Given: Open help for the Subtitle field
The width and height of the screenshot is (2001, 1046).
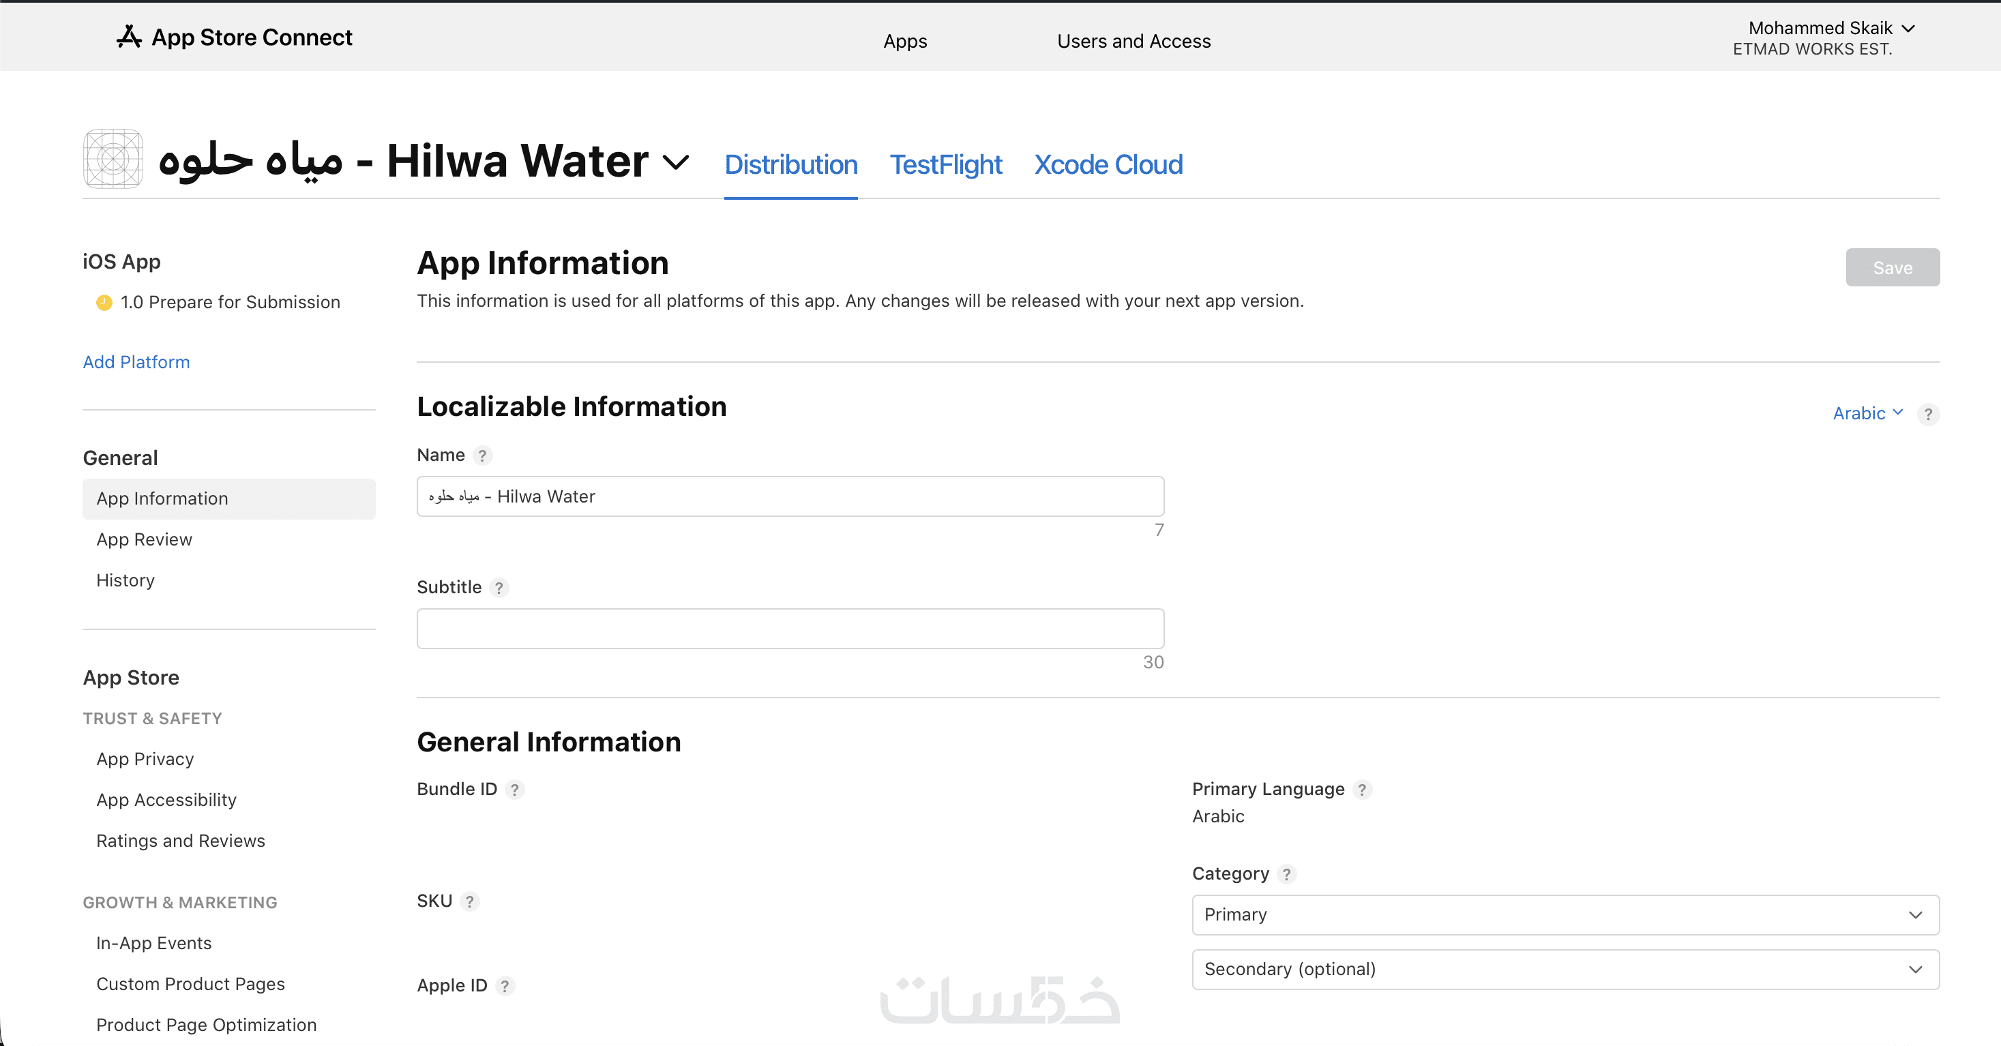Looking at the screenshot, I should click(499, 588).
